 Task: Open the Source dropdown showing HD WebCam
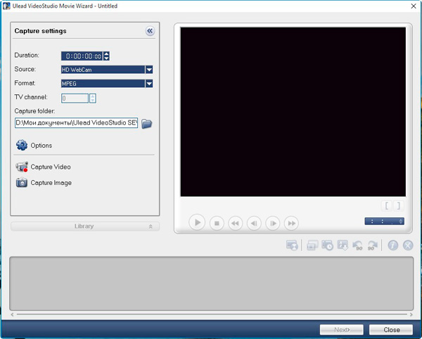[x=149, y=70]
